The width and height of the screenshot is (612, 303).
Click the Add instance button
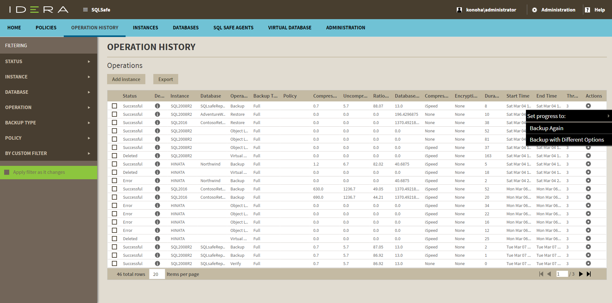[126, 79]
